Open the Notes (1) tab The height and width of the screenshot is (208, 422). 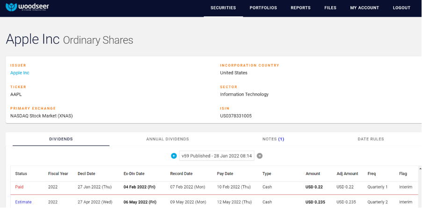273,139
